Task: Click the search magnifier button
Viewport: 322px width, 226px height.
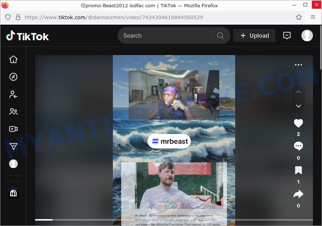Action: click(220, 35)
